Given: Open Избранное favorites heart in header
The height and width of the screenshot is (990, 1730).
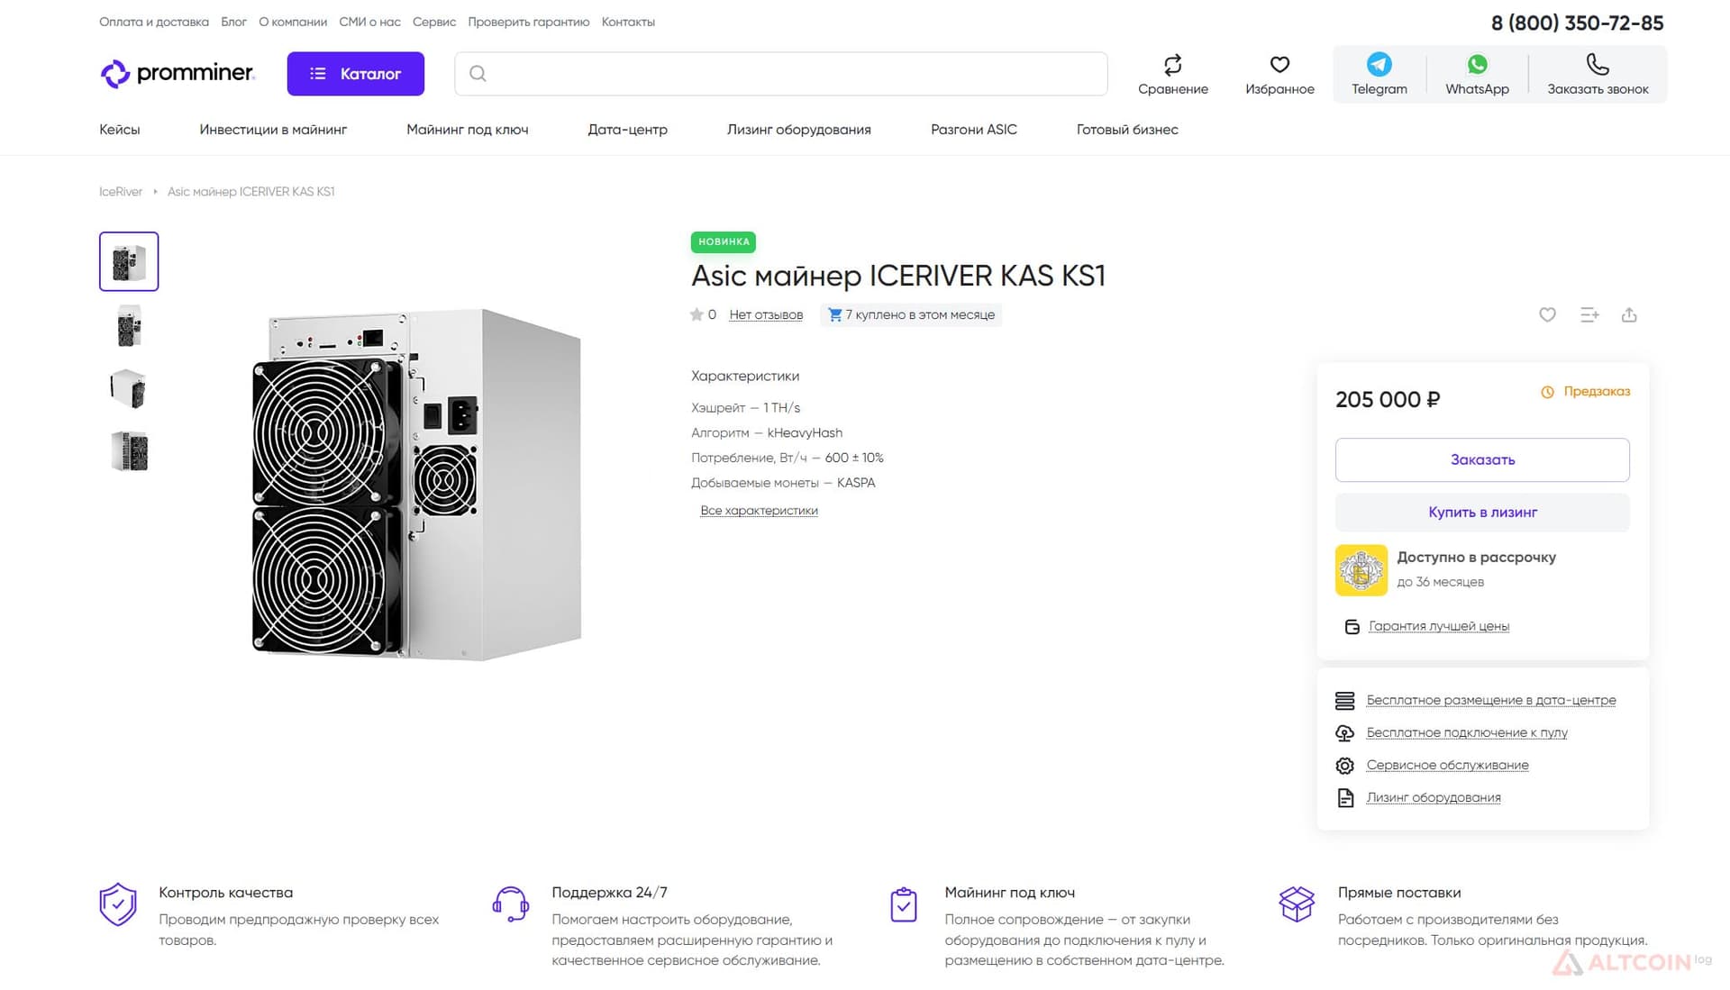Looking at the screenshot, I should coord(1279,65).
